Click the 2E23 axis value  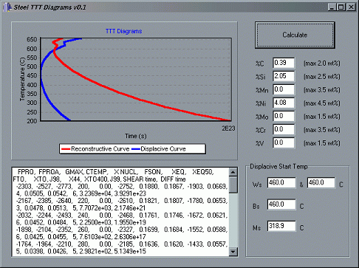coord(228,128)
